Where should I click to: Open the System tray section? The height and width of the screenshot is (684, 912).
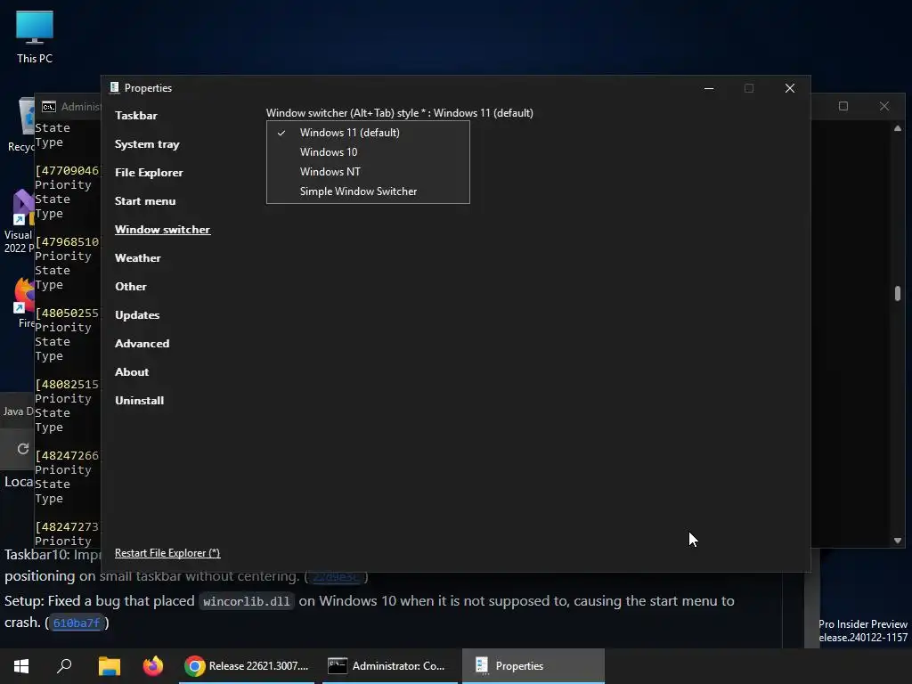click(147, 143)
